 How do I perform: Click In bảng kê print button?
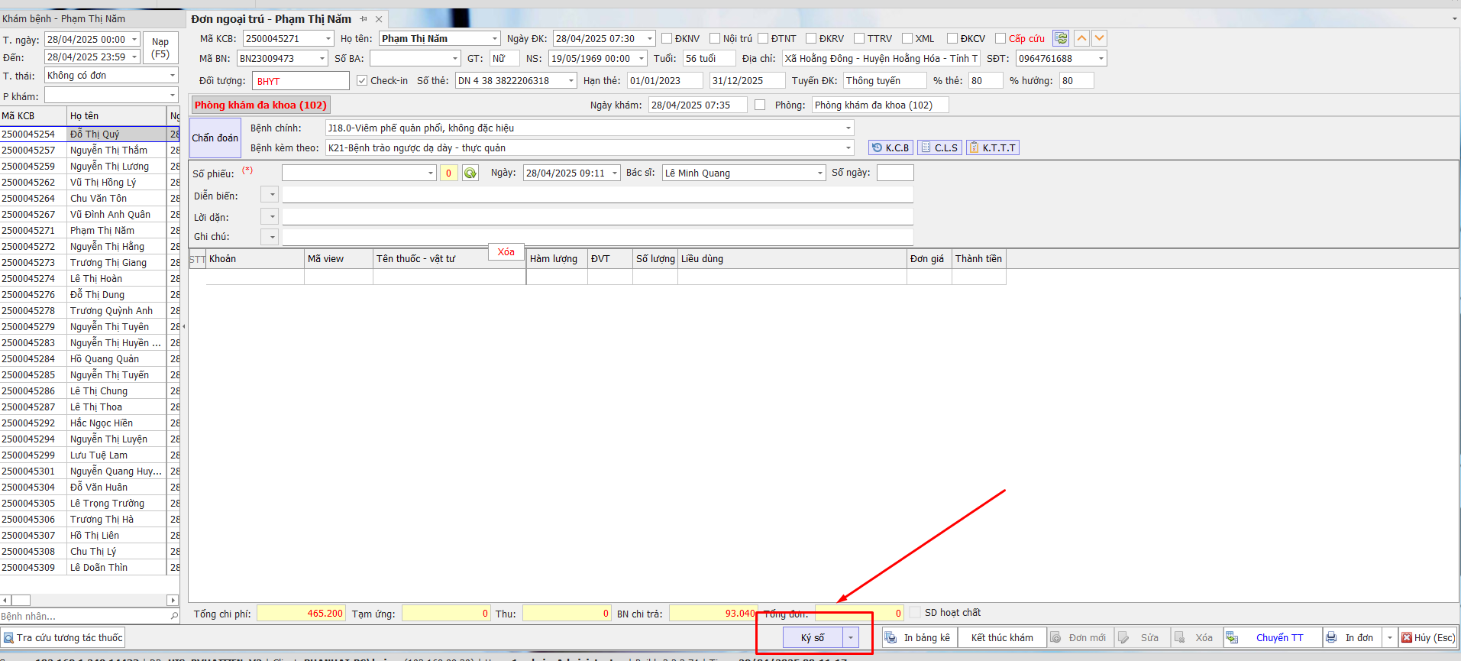click(x=919, y=637)
